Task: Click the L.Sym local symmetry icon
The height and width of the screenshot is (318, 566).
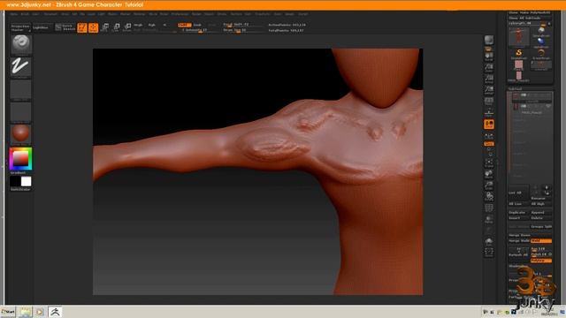Action: 489,136
